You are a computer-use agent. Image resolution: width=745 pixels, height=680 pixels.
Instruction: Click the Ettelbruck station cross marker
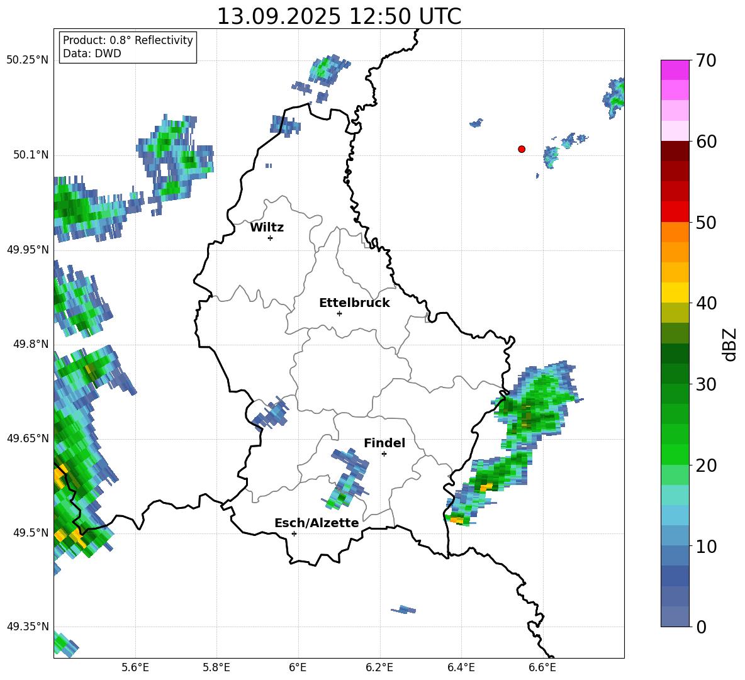pos(339,313)
